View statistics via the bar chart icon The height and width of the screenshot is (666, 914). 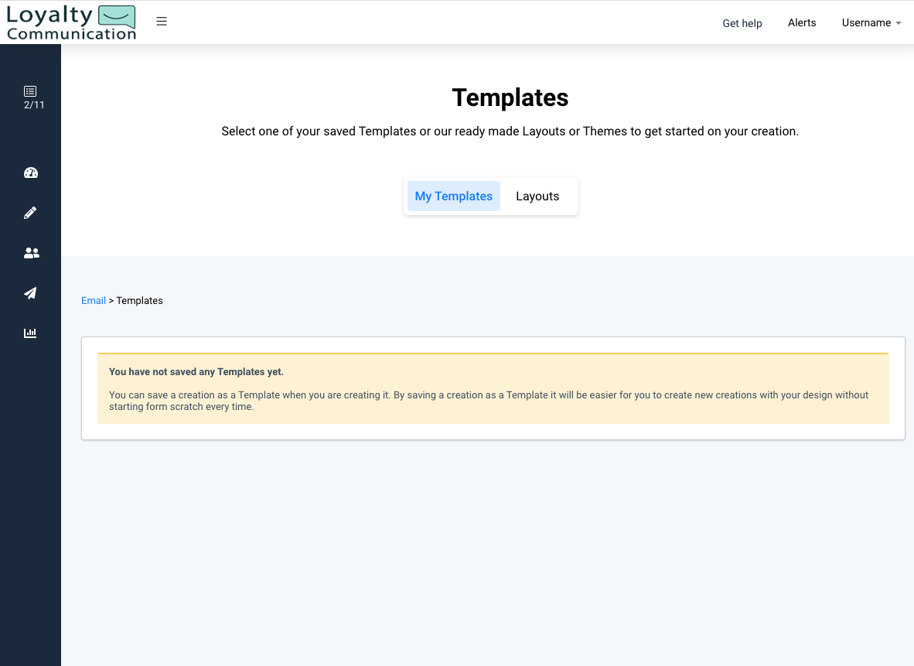pos(30,333)
